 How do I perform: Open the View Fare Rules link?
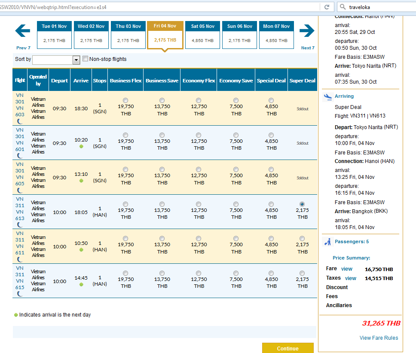pyautogui.click(x=379, y=338)
